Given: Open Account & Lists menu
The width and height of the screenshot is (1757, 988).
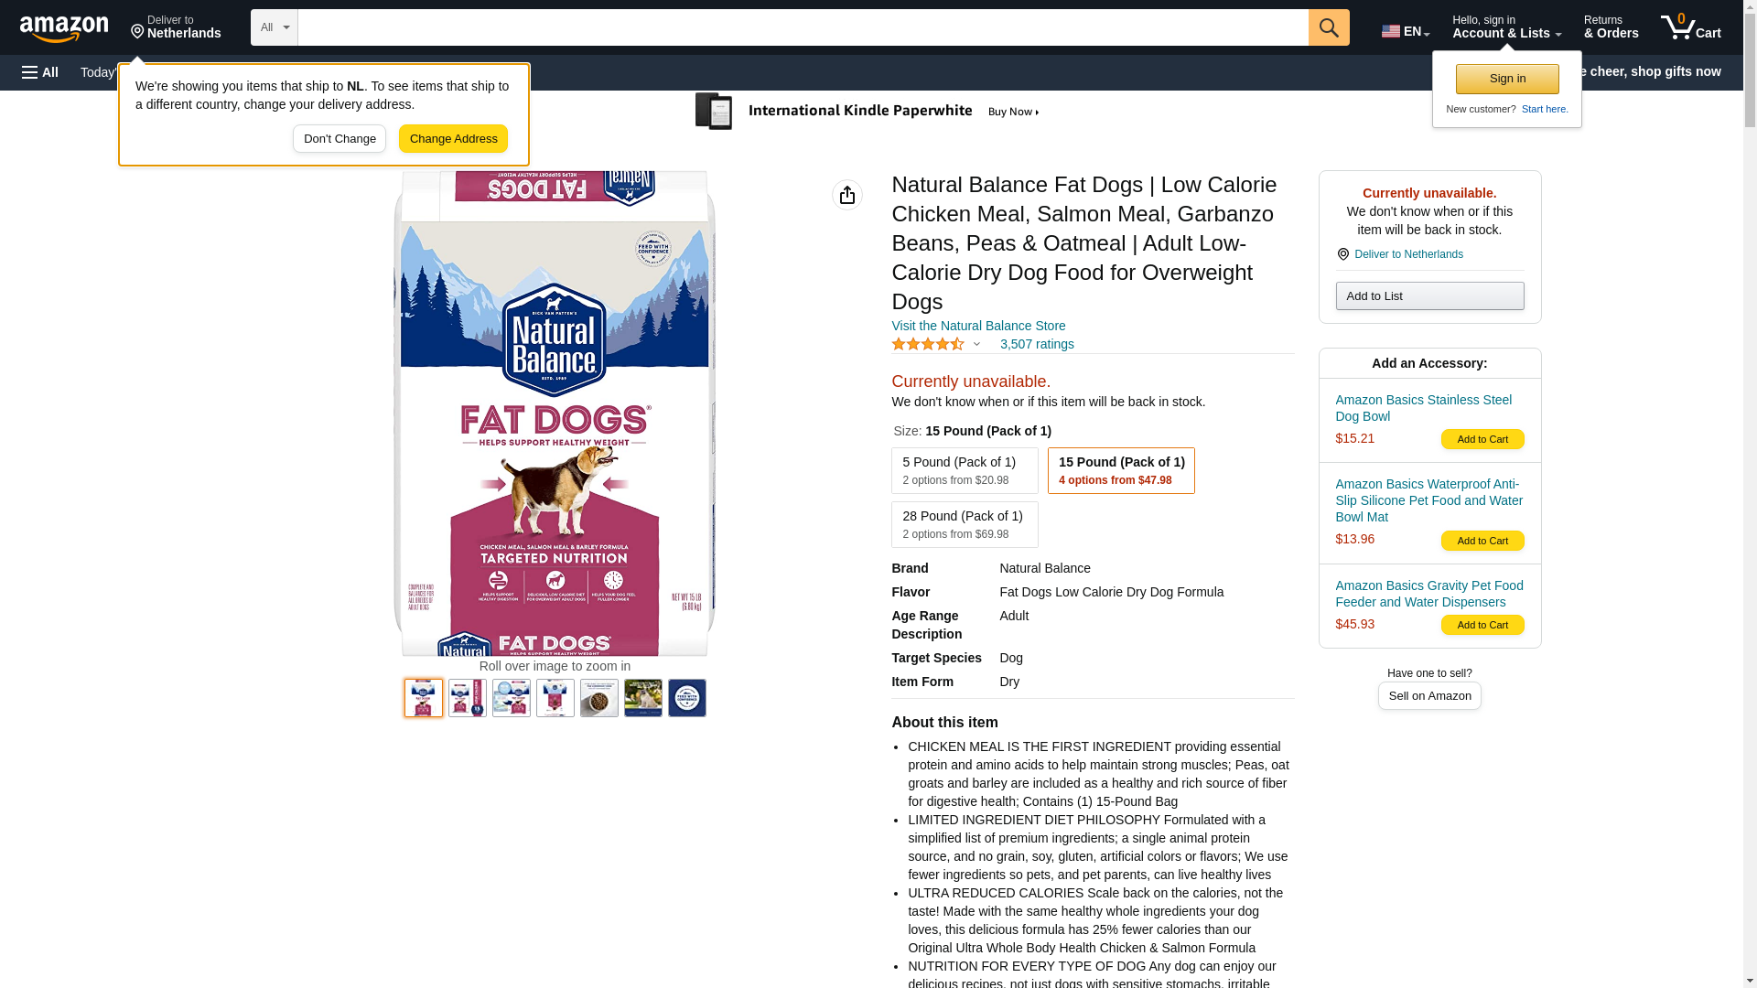Looking at the screenshot, I should 1506,27.
